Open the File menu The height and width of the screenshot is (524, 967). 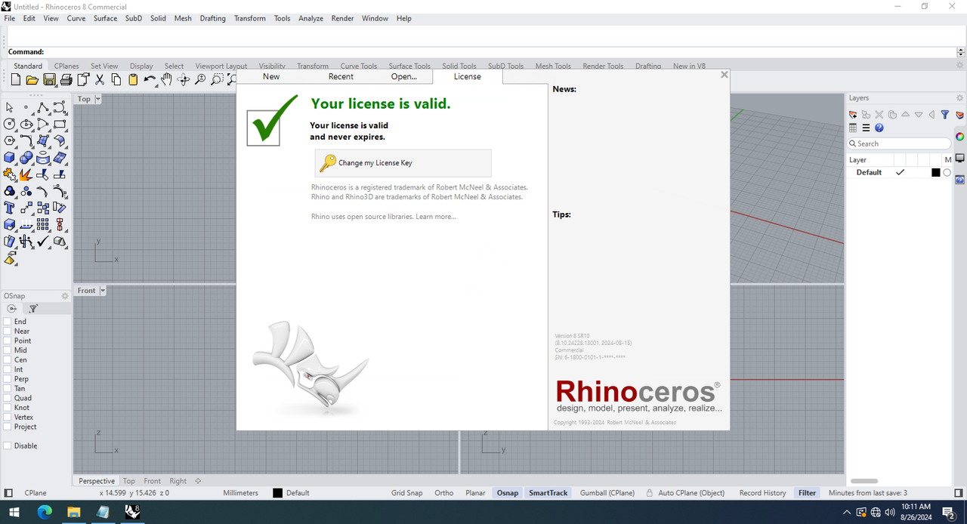(10, 18)
